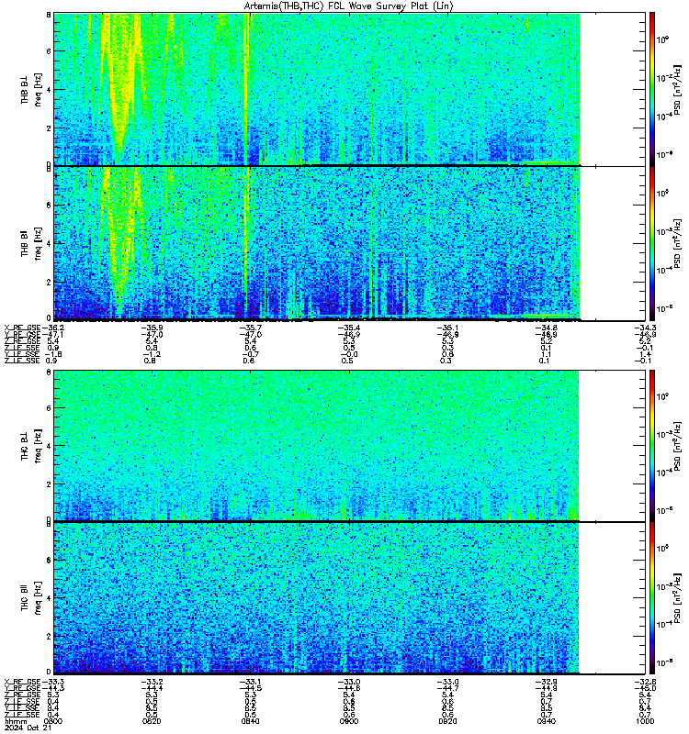Viewport: 689px width, 734px height.
Task: Click the '0940' time tick label
Action: coord(547,721)
